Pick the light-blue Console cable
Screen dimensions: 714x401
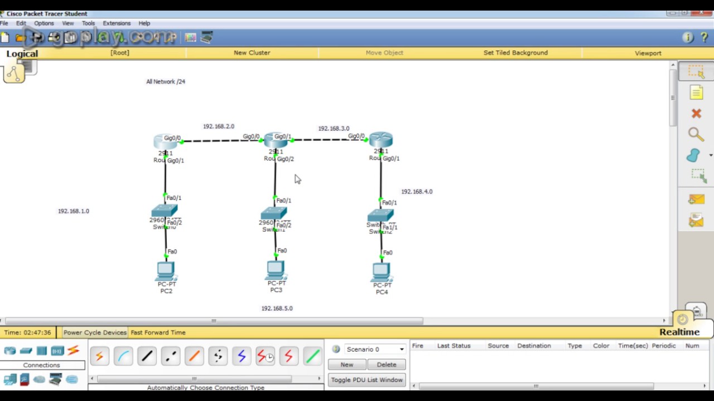click(123, 356)
